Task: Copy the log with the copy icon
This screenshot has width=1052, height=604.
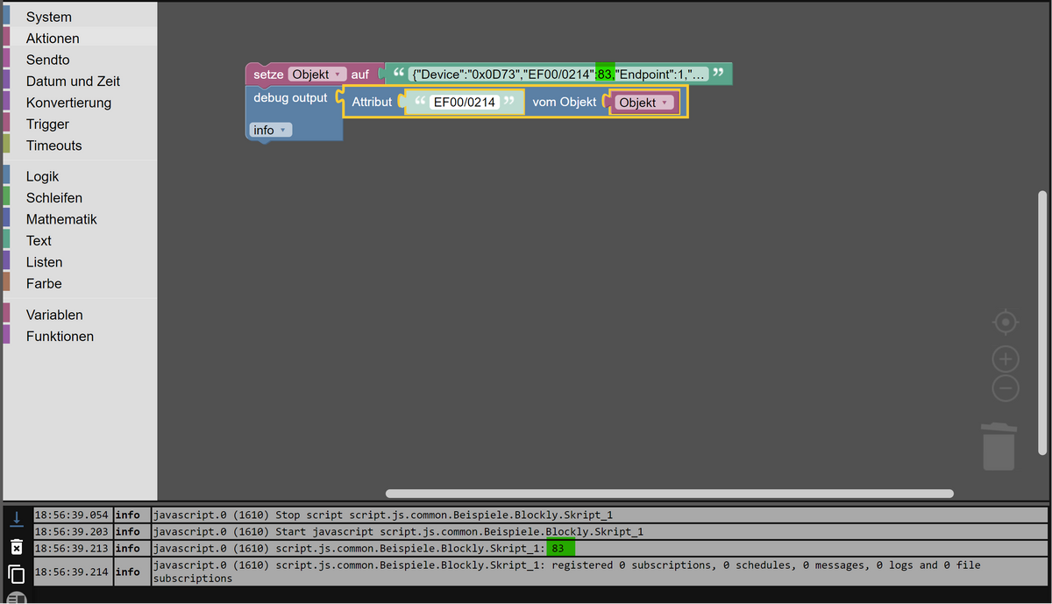Action: [16, 574]
